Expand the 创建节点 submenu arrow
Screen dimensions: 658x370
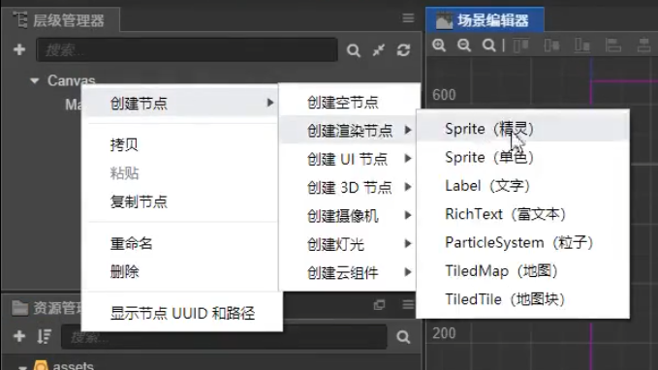(x=270, y=103)
